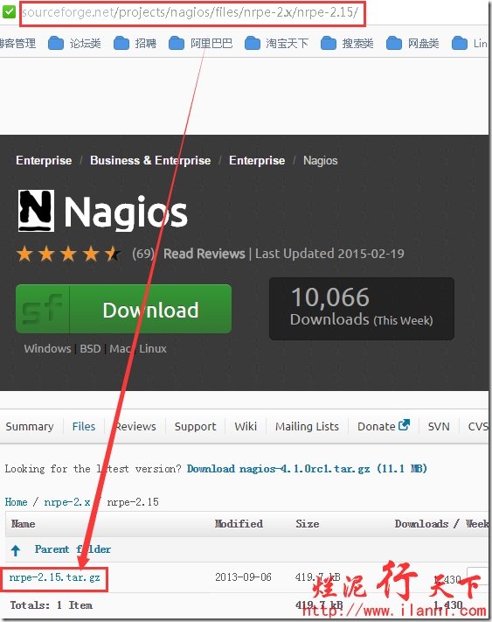
Task: Click the Nagios breadcrumb text
Action: point(321,160)
